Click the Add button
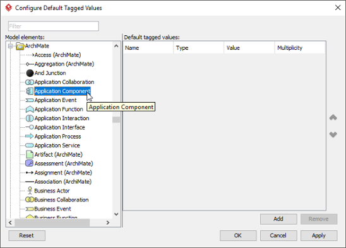Image resolution: width=346 pixels, height=248 pixels. 278,219
